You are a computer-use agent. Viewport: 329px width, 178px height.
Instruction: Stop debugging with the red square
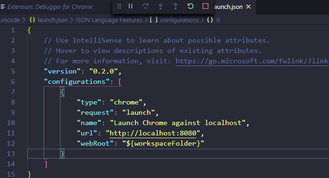click(205, 6)
